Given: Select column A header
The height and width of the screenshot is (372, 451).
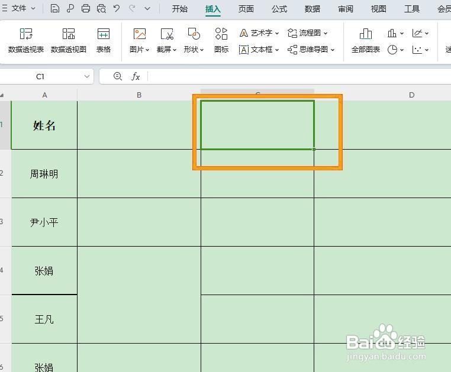Looking at the screenshot, I should [x=44, y=95].
